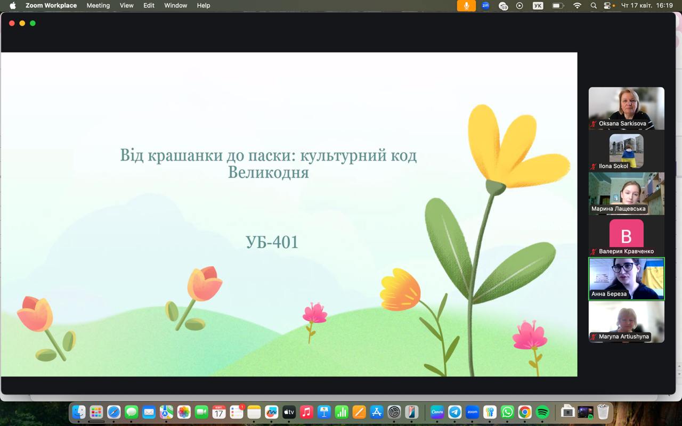Expand the battery status menu
Image resolution: width=682 pixels, height=426 pixels.
point(558,5)
